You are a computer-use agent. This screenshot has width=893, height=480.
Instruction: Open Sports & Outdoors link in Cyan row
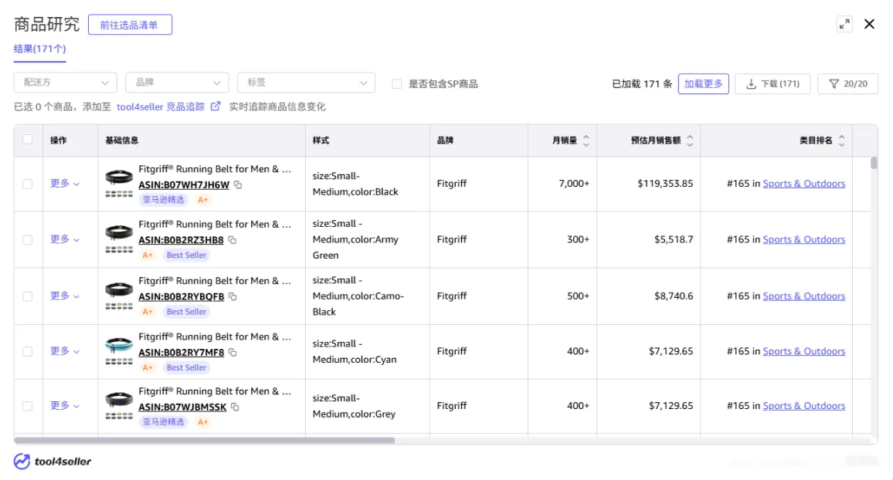click(803, 351)
